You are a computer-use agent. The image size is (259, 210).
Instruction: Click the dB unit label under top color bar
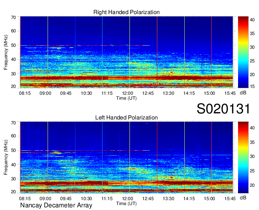243,93
